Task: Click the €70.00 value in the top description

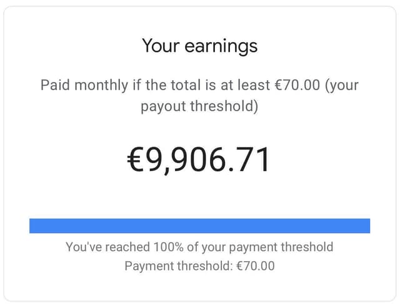Action: coord(297,85)
